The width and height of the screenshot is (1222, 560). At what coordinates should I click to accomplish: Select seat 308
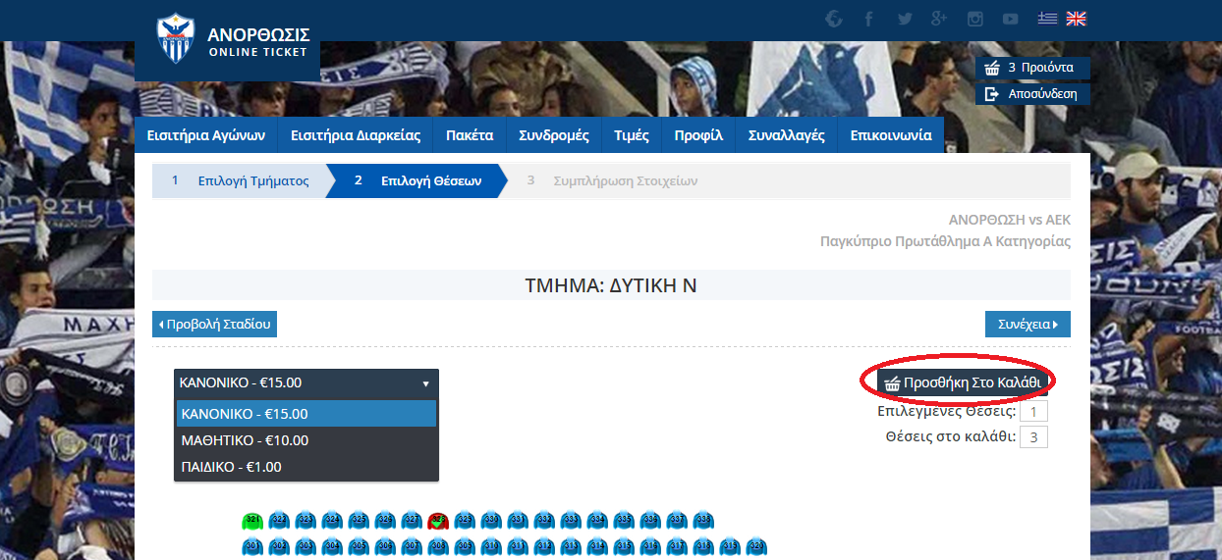point(438,547)
